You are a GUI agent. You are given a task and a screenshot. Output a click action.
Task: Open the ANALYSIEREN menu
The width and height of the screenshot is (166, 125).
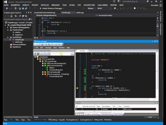(103, 5)
